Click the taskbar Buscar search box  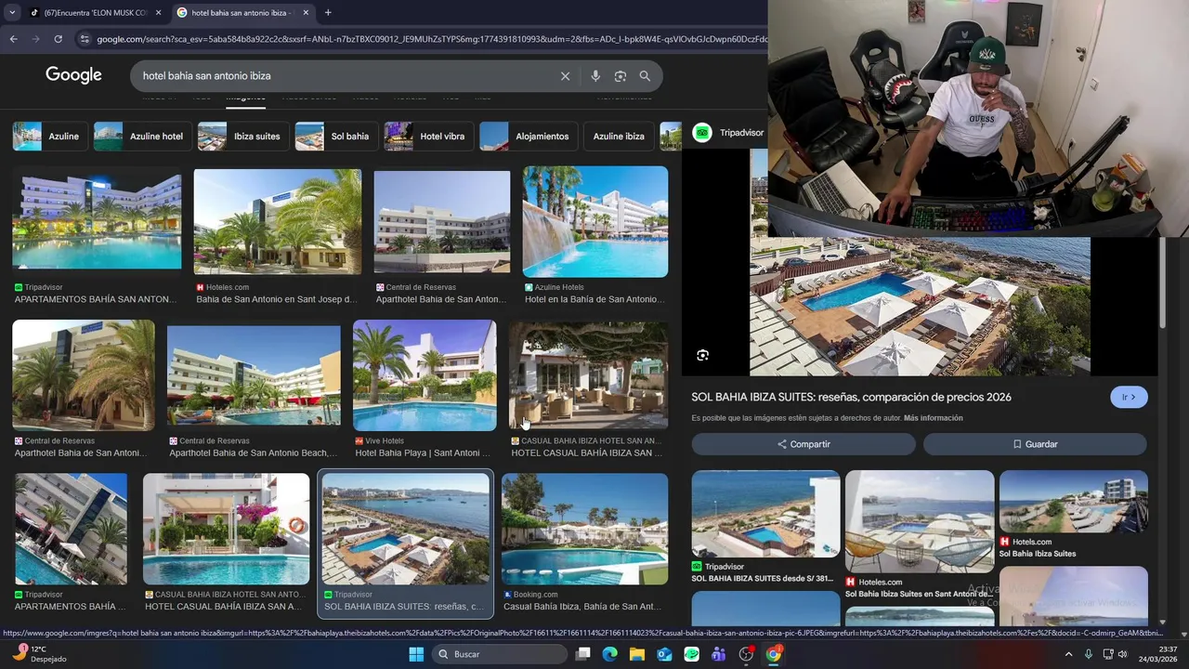[501, 654]
